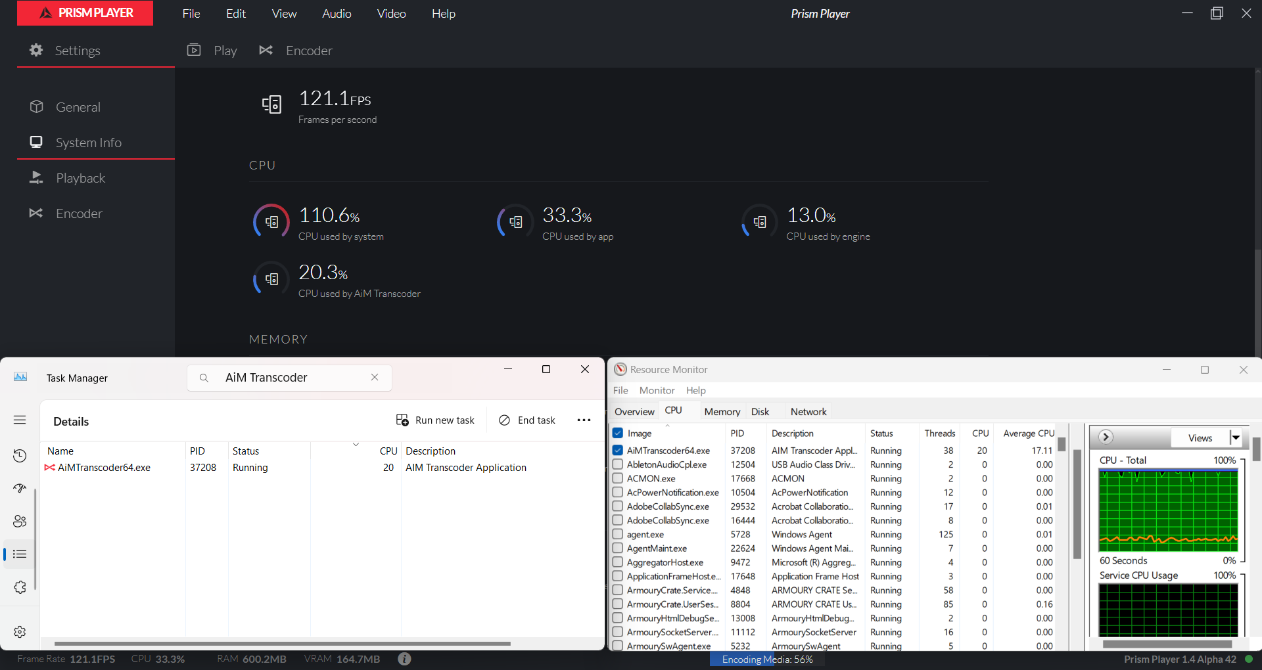This screenshot has width=1262, height=670.
Task: Click Encoding Media progress bar
Action: [x=767, y=659]
